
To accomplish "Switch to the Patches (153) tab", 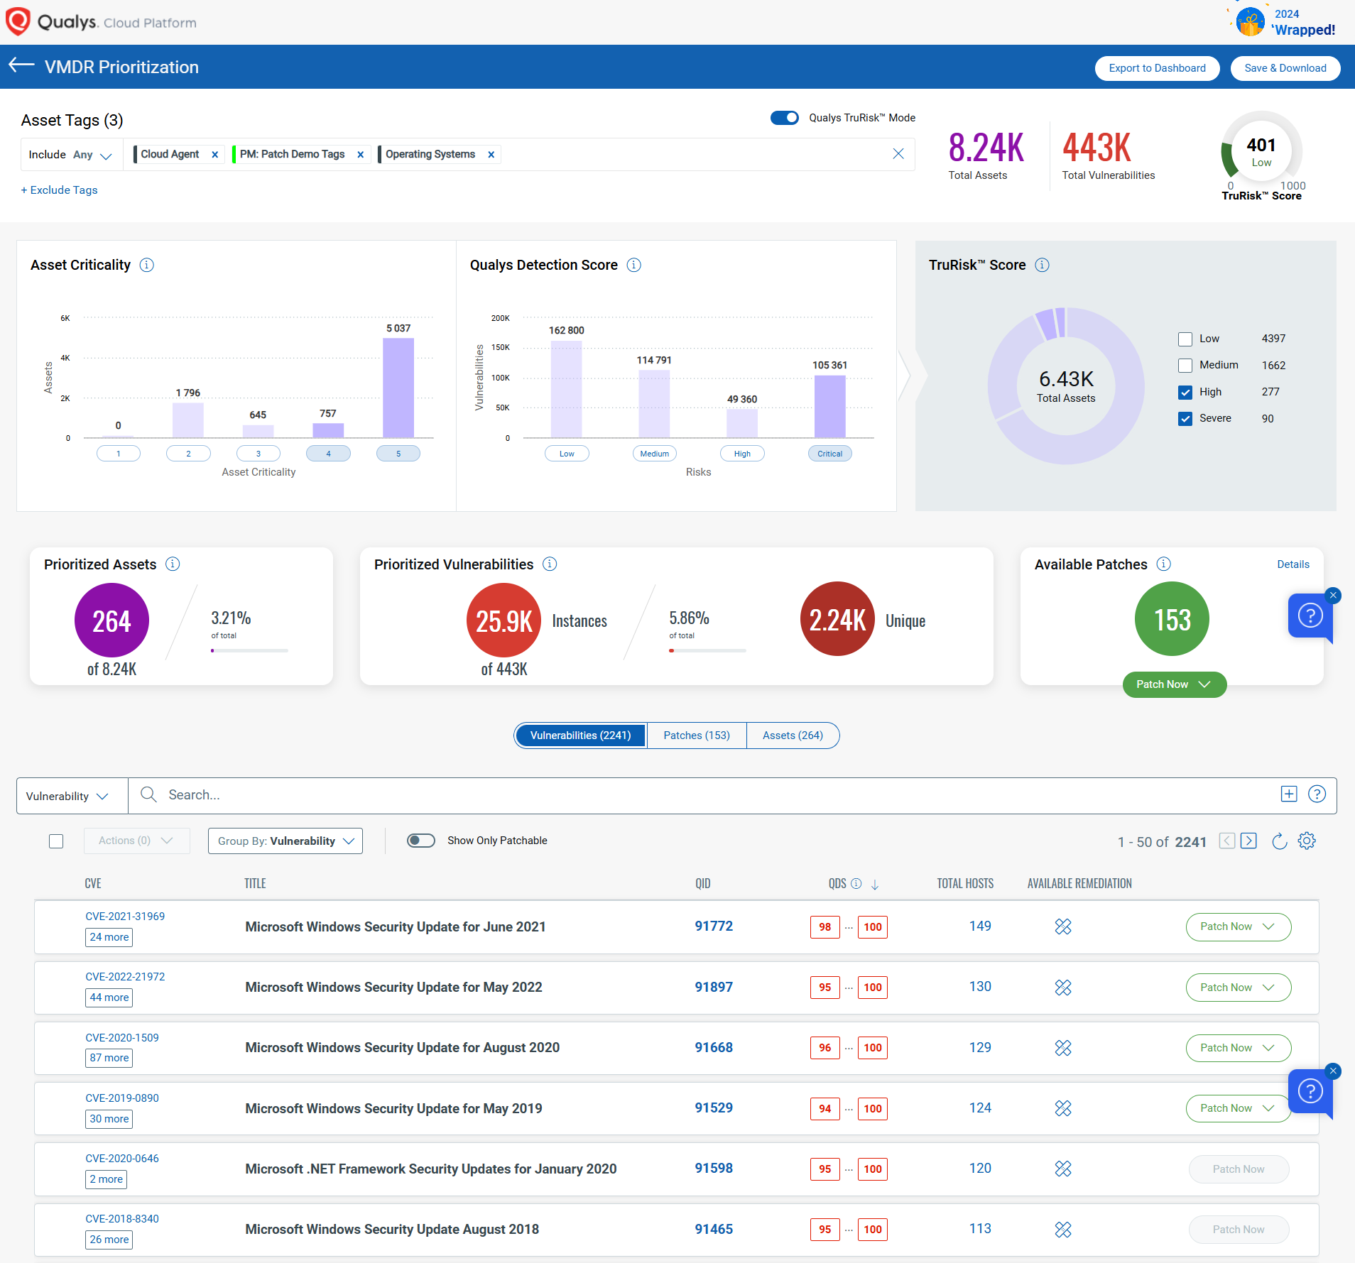I will 696,736.
